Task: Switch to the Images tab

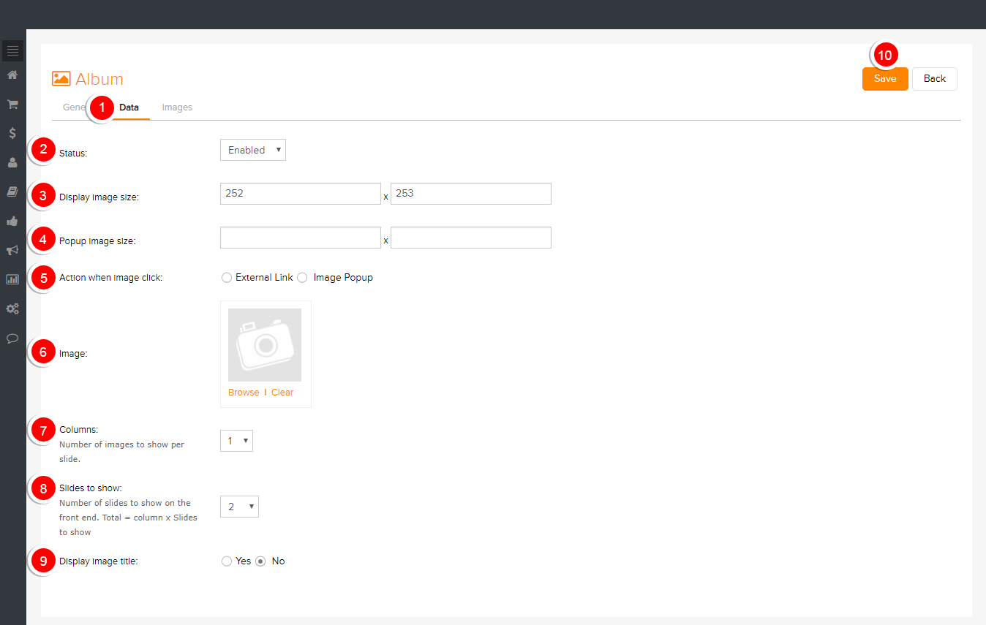Action: pos(177,107)
